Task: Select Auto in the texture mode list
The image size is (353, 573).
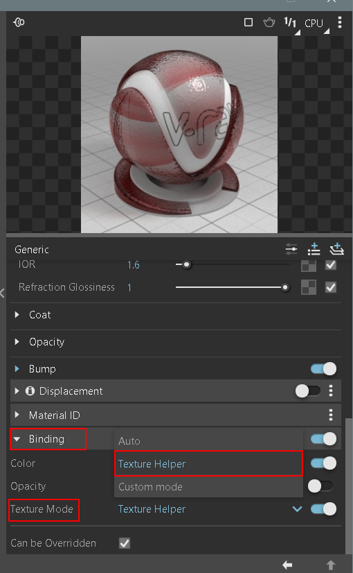Action: click(208, 441)
